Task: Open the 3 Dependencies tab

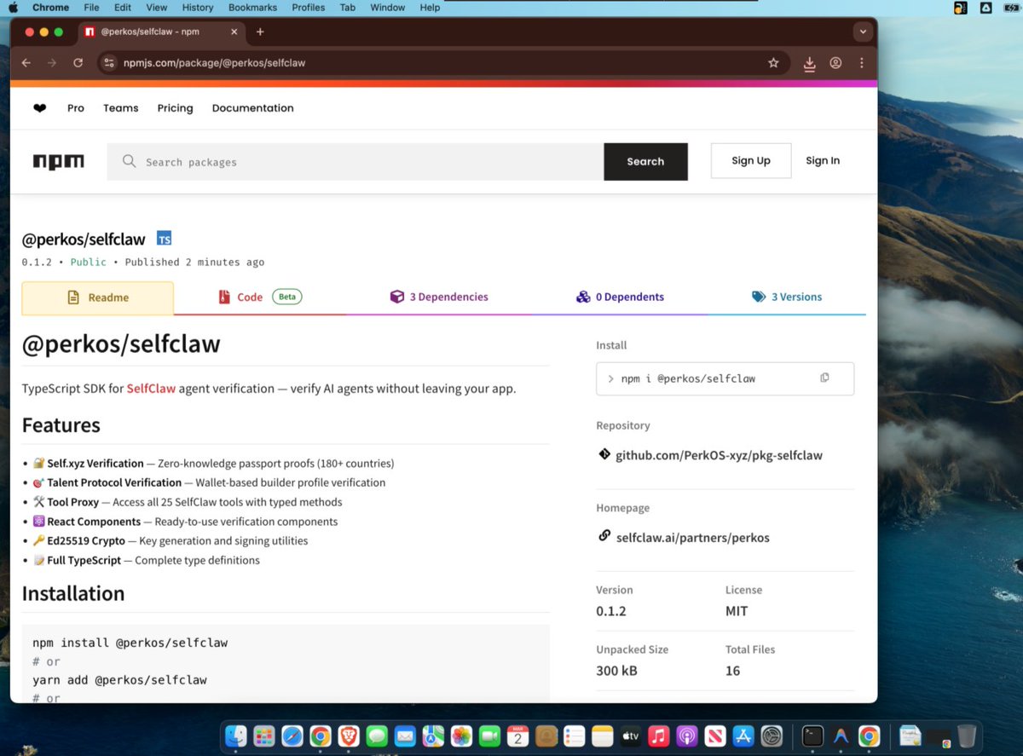Action: pyautogui.click(x=439, y=297)
